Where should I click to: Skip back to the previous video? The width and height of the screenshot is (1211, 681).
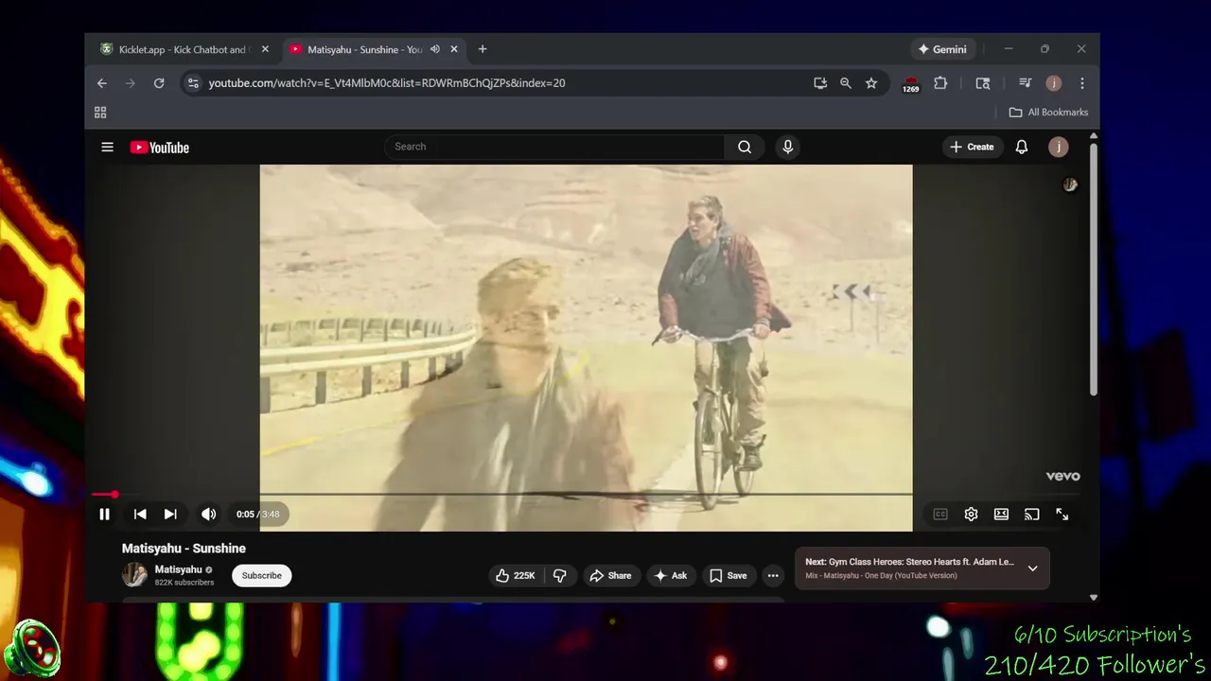coord(139,514)
